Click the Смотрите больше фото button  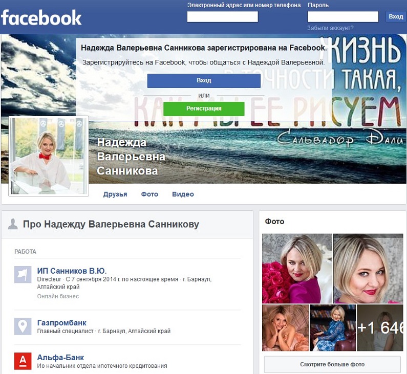click(332, 364)
